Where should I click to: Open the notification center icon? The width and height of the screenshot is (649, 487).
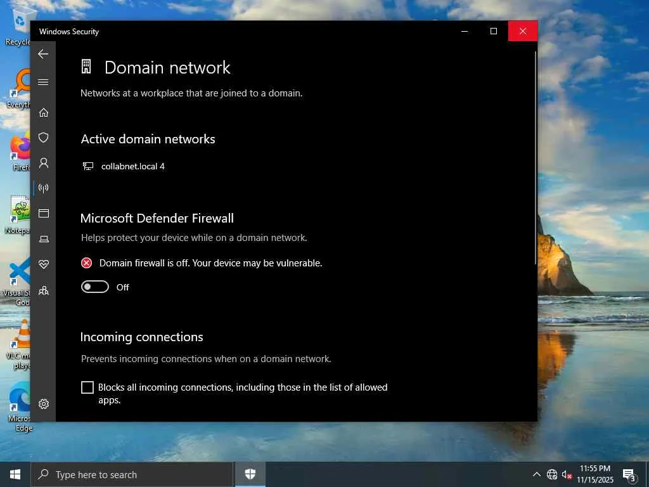click(x=629, y=474)
